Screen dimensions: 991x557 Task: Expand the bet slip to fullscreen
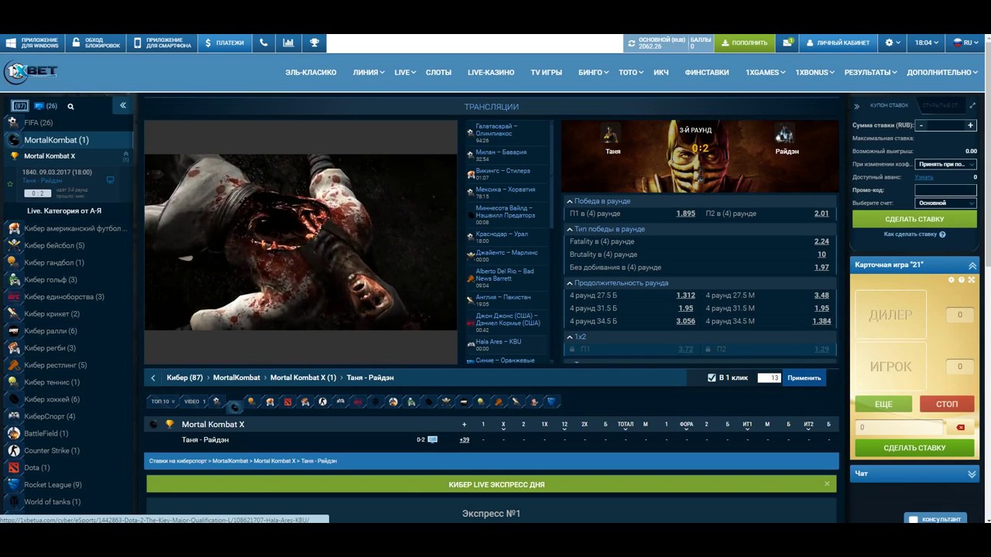pyautogui.click(x=972, y=105)
